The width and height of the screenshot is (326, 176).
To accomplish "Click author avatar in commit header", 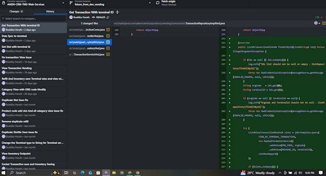I will coord(71,17).
